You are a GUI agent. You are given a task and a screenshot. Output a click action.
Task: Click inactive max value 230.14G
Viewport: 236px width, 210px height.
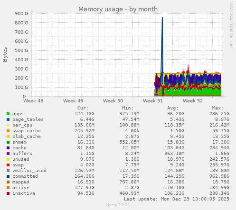(x=219, y=193)
